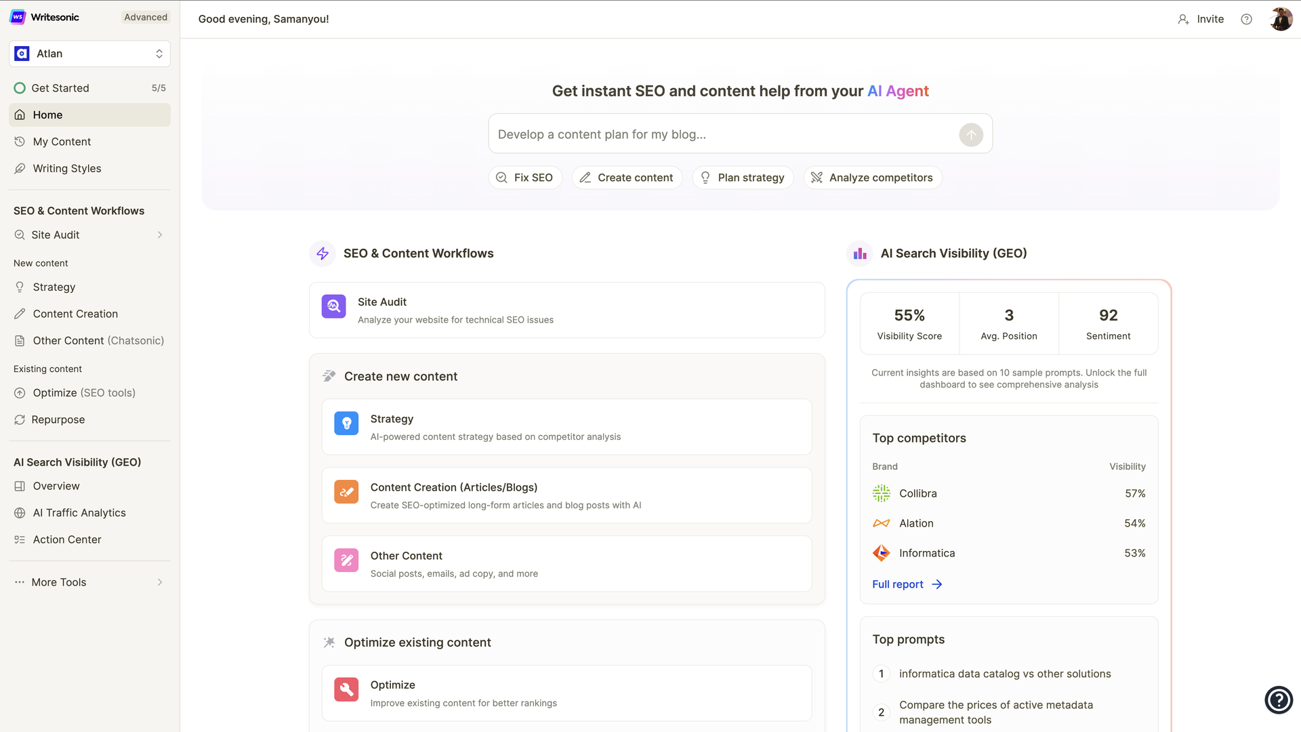Image resolution: width=1301 pixels, height=732 pixels.
Task: Open the help question mark icon
Action: click(1247, 19)
